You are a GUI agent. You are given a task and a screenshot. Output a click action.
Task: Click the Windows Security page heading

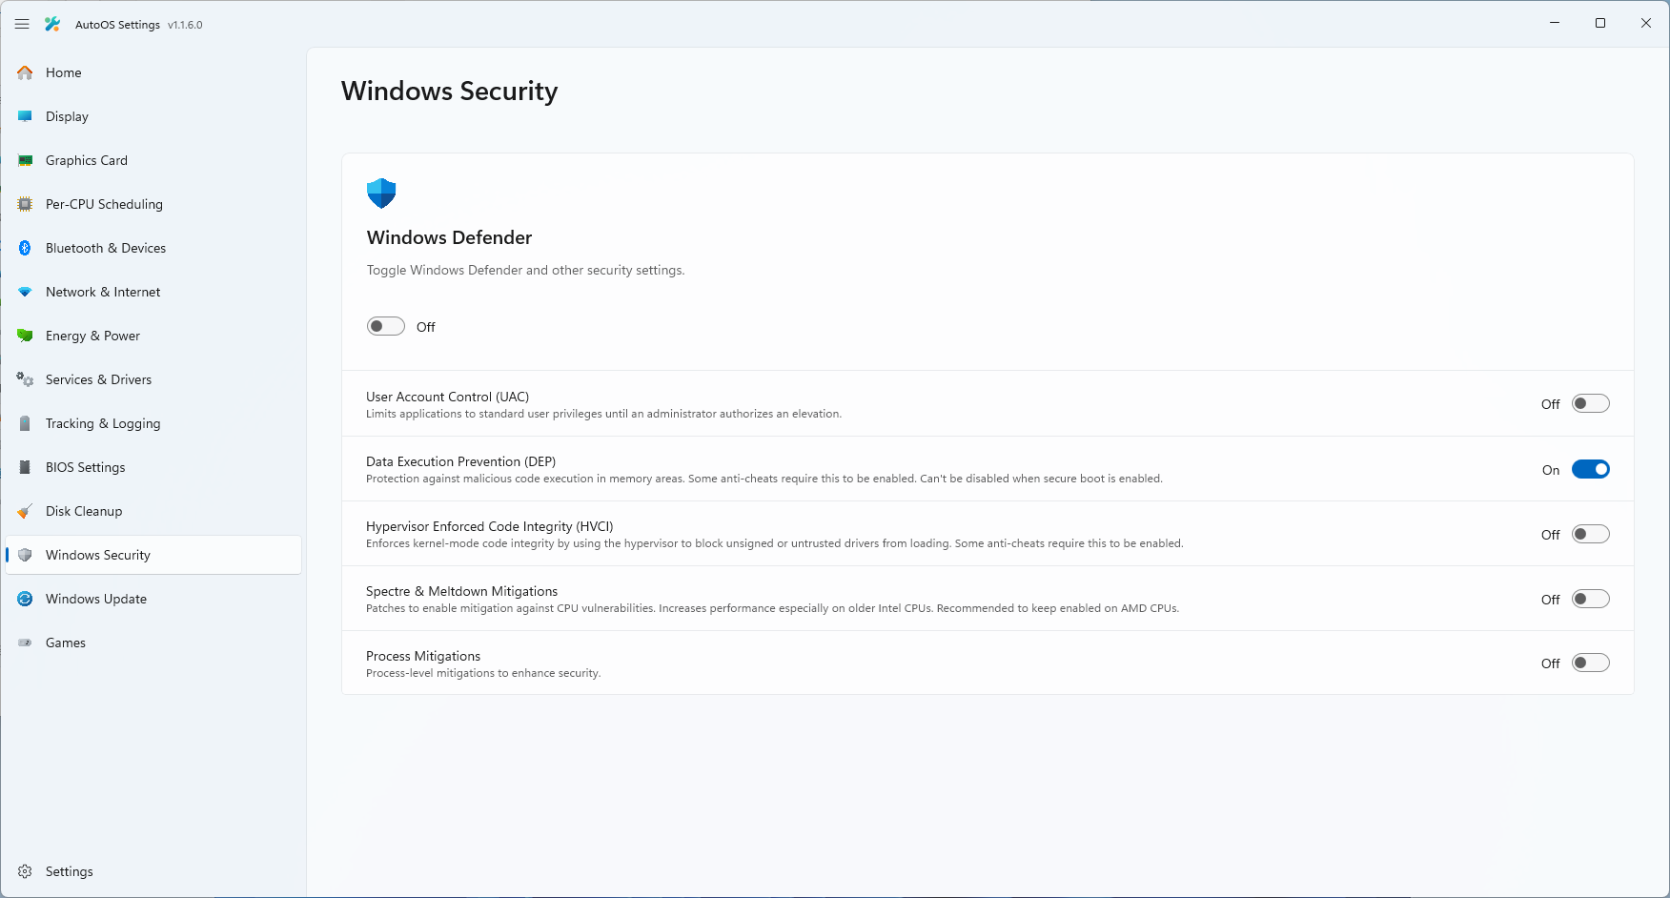(x=449, y=91)
